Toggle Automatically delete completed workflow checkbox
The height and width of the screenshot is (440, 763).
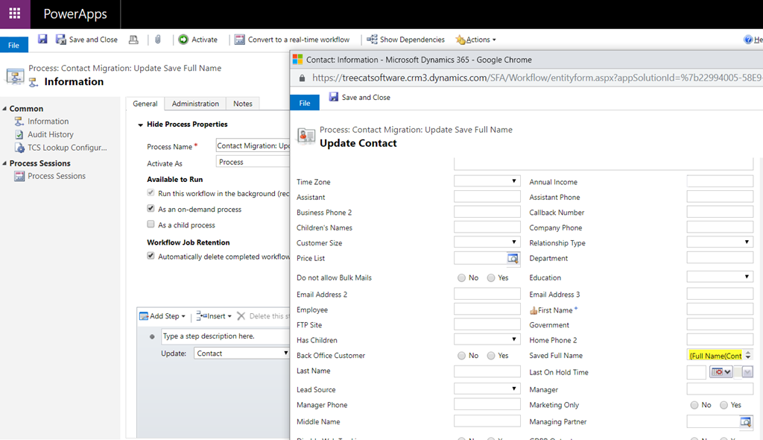click(151, 256)
